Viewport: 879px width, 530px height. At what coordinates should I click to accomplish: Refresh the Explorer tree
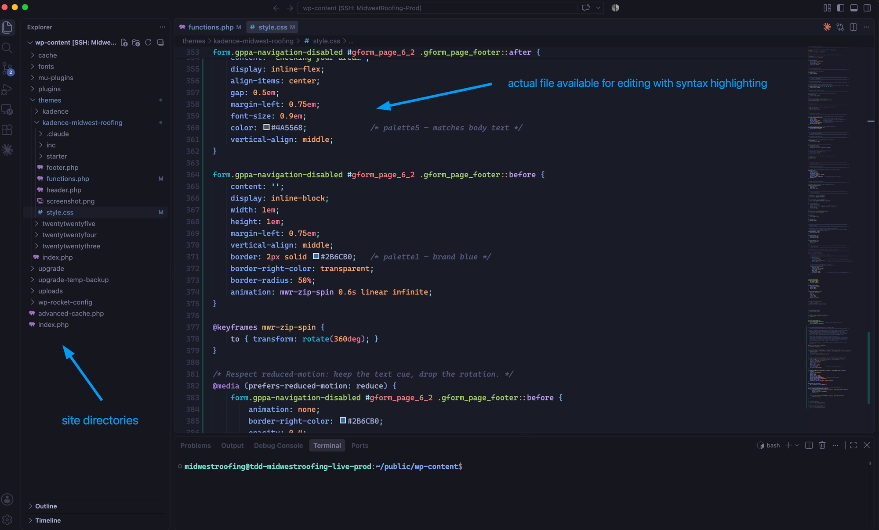[148, 43]
